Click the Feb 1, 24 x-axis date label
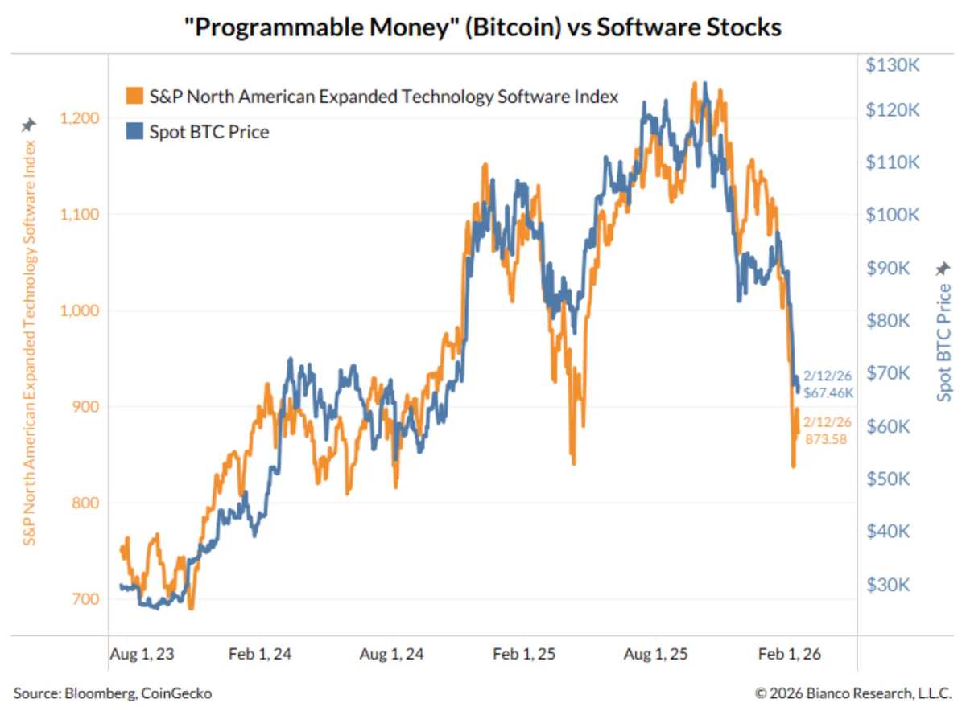Screen dimensions: 966x711 pos(261,655)
